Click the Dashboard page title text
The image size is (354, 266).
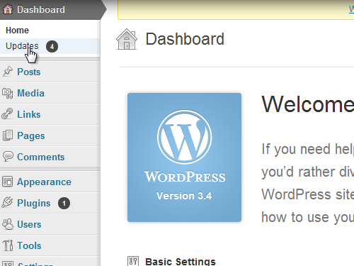tap(185, 39)
